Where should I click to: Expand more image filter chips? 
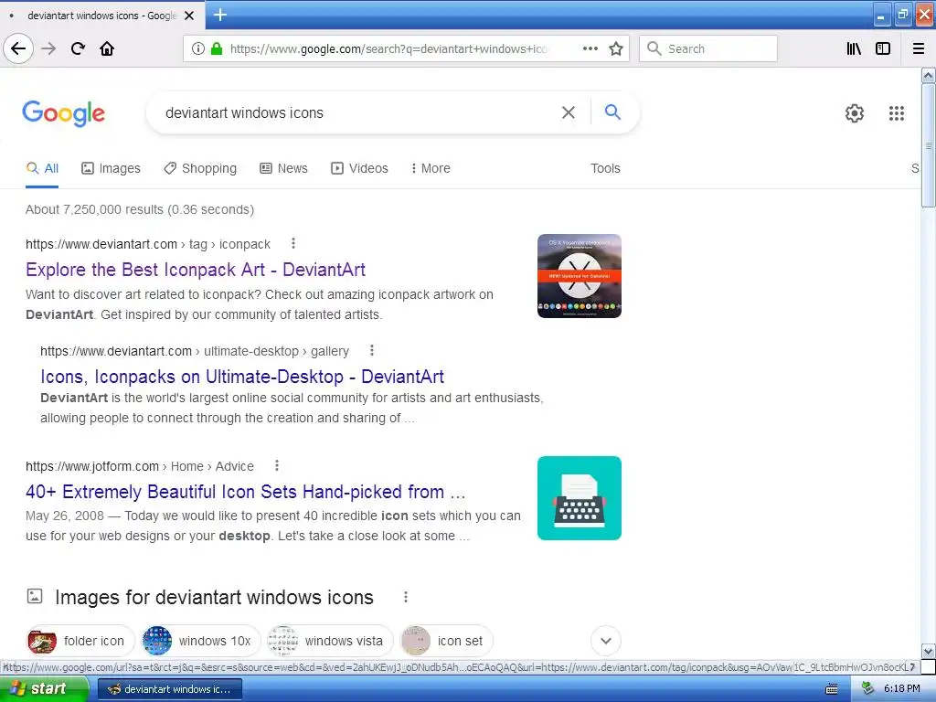606,641
